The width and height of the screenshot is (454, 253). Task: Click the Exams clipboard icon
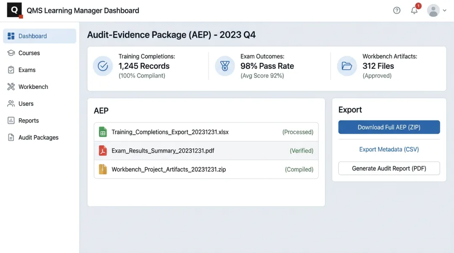(x=11, y=70)
